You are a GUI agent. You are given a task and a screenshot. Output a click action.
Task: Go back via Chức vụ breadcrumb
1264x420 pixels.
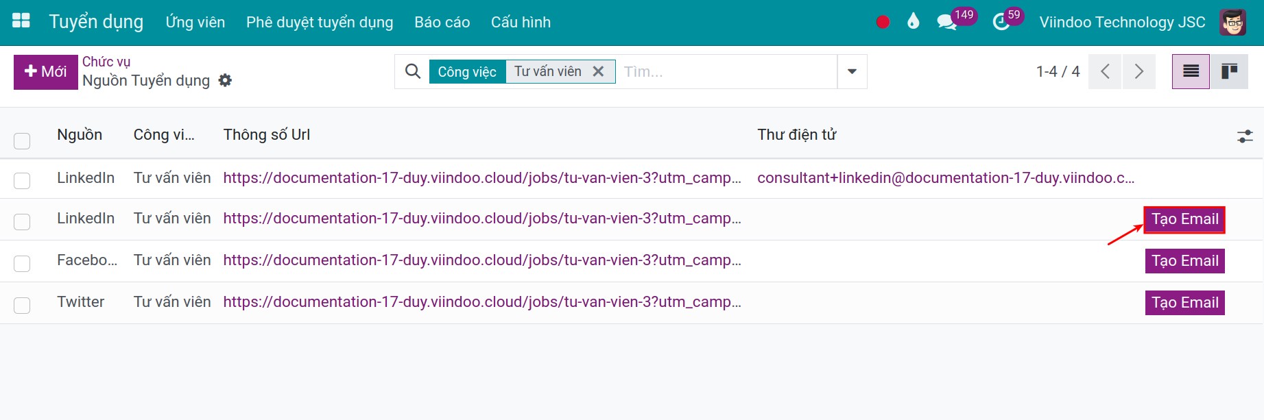click(x=106, y=62)
